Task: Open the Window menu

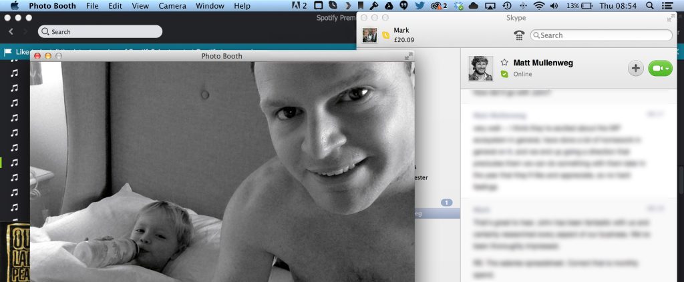Action: (x=210, y=5)
